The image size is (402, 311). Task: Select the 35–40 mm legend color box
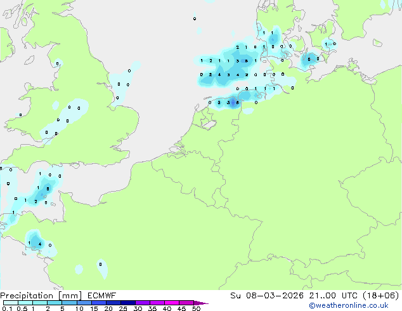point(157,303)
